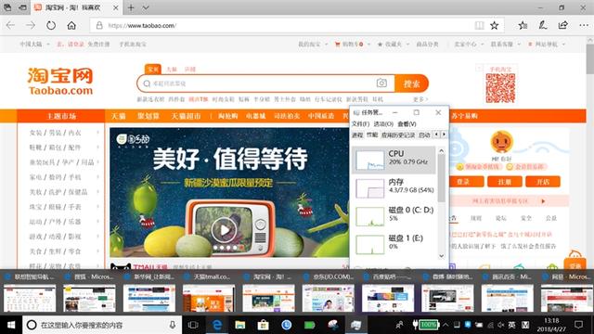Viewport: 594px width, 334px height.
Task: Launch Microsoft Store from taskbar
Action: click(264, 325)
